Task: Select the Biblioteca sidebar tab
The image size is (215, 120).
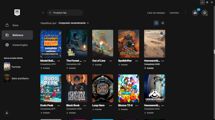Action: click(x=17, y=35)
